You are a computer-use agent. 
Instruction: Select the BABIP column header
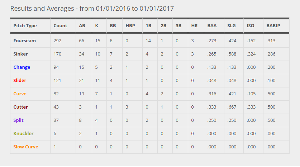[273, 26]
